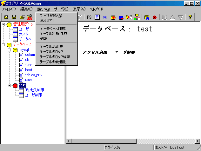The image size is (201, 151).
Task: Close the 設定(G) menu in menu bar
Action: click(44, 9)
